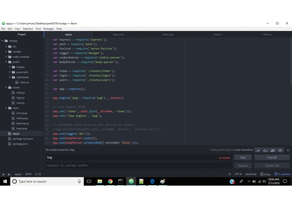Click the Project panel header
Viewport: 292px width, 207px height.
[x=22, y=34]
